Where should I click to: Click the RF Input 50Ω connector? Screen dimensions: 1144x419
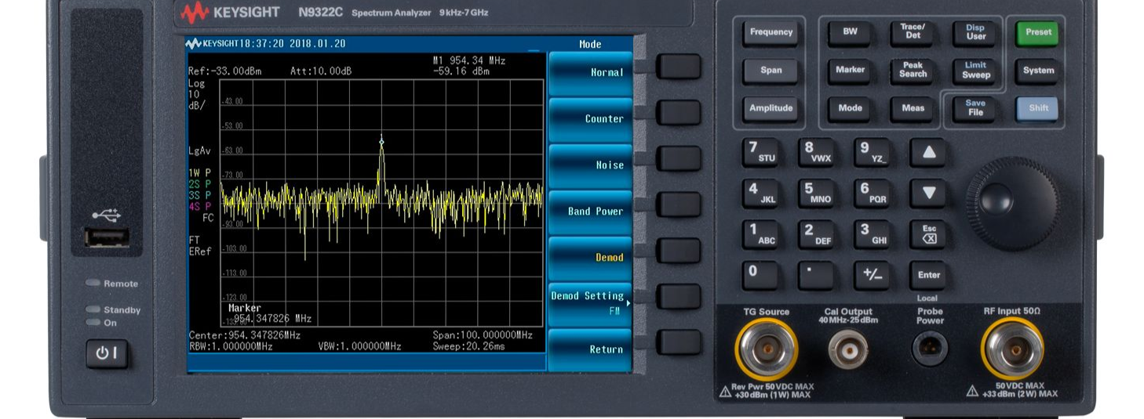coord(1012,349)
